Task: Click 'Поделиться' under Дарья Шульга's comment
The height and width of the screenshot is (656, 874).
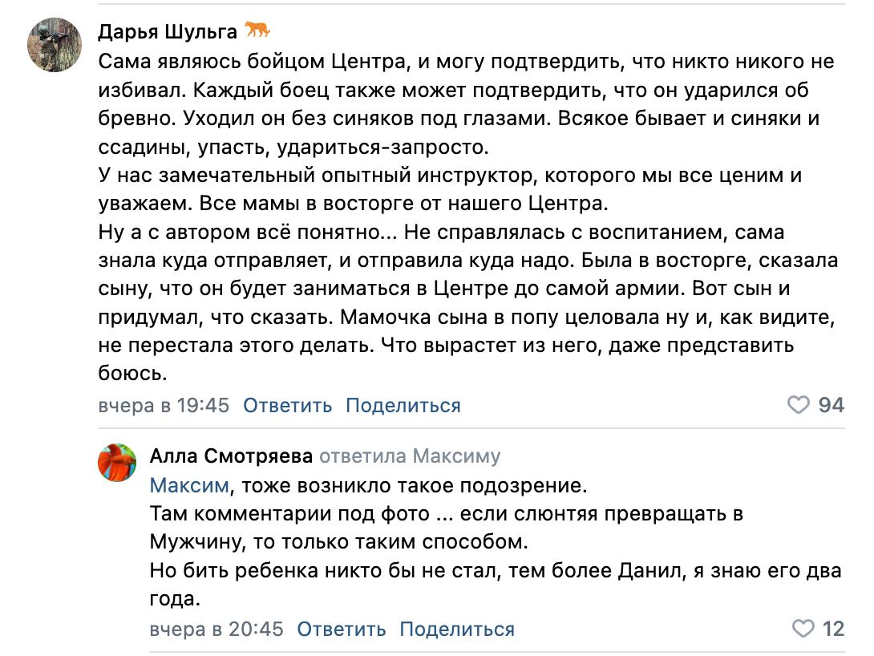Action: tap(403, 405)
